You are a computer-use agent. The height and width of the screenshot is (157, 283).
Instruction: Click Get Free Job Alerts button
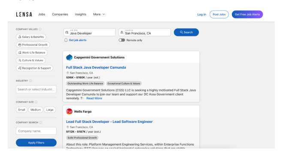coord(247,15)
